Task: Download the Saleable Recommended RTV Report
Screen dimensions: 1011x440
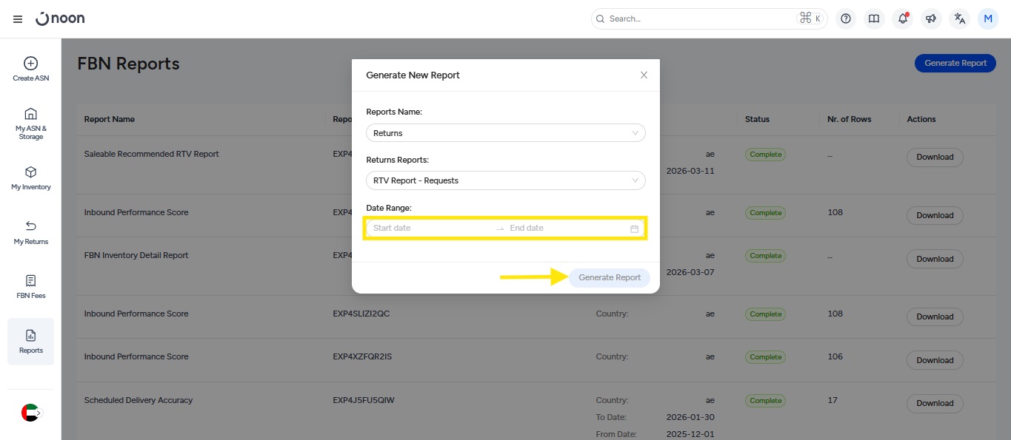Action: click(x=934, y=157)
